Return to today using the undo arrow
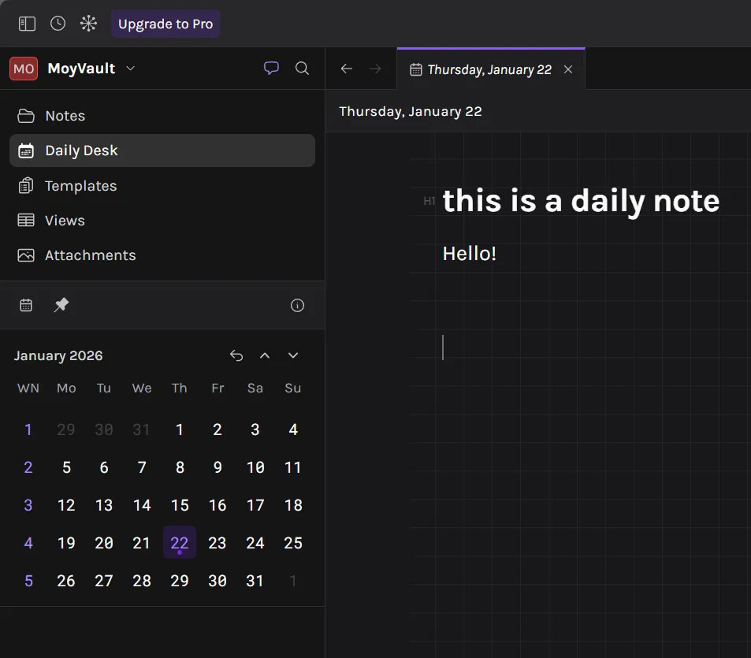 tap(236, 355)
